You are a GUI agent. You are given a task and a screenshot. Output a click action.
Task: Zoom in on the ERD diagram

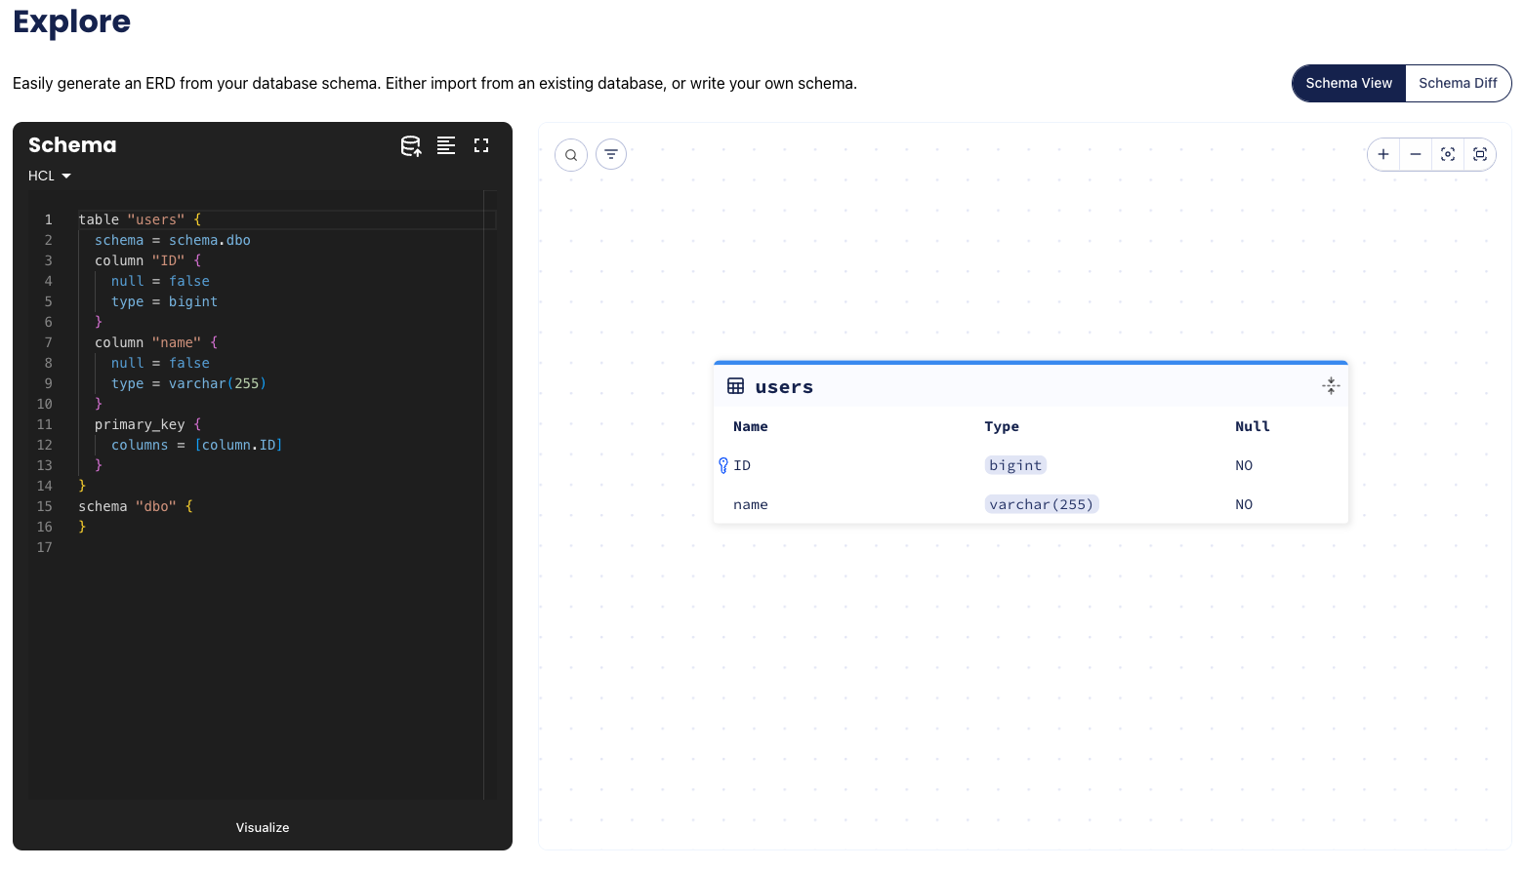tap(1383, 154)
